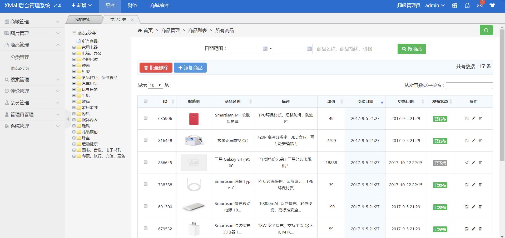Switch to the 我的首页 tab
This screenshot has height=238, width=505.
tap(82, 19)
